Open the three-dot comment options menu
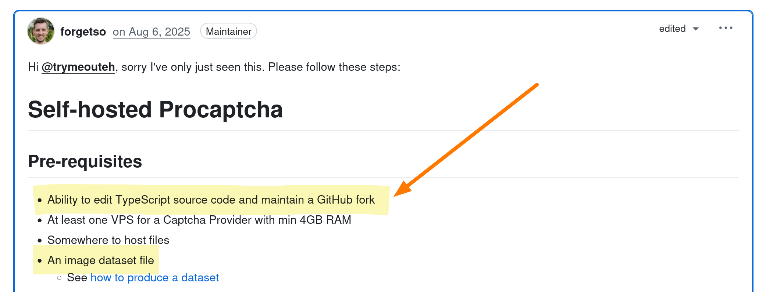Screen dimensions: 766x292 click(x=726, y=28)
